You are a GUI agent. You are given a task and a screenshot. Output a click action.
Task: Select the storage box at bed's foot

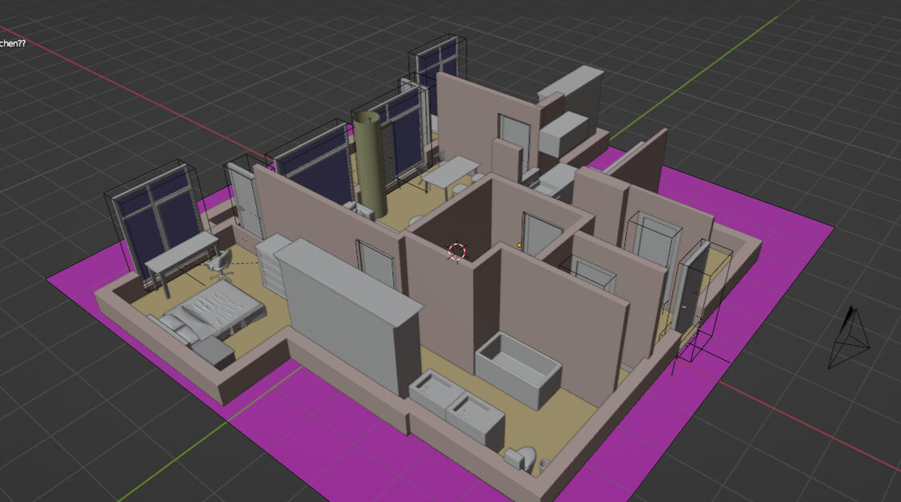point(213,351)
